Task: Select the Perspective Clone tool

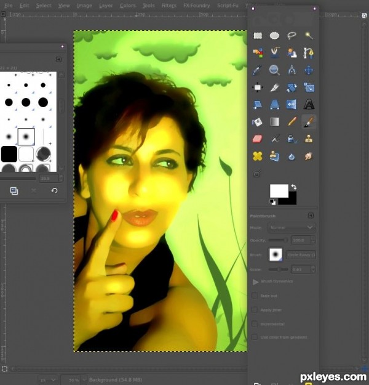Action: pyautogui.click(x=274, y=156)
